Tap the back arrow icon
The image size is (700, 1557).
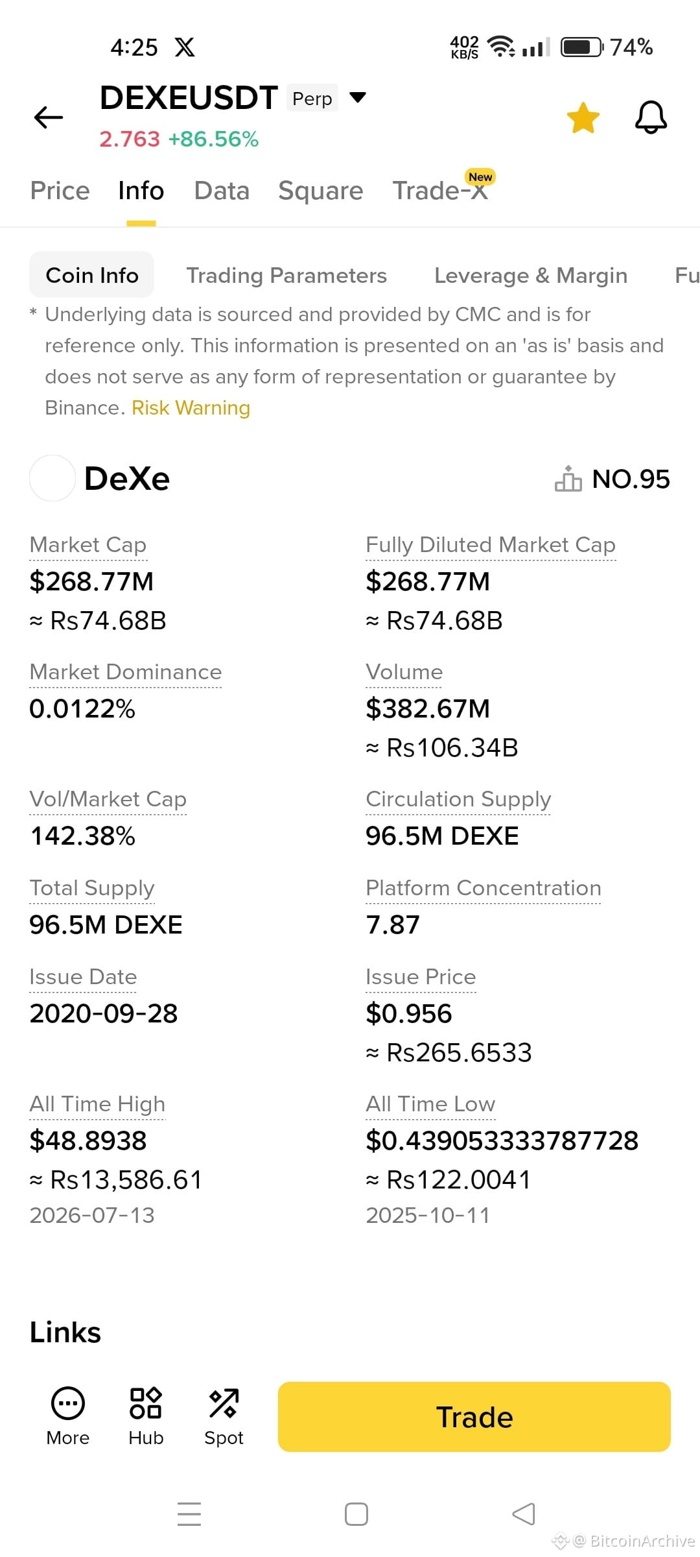click(x=49, y=117)
